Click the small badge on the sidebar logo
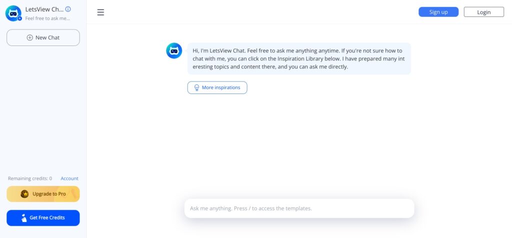Image resolution: width=512 pixels, height=238 pixels. pos(19,18)
